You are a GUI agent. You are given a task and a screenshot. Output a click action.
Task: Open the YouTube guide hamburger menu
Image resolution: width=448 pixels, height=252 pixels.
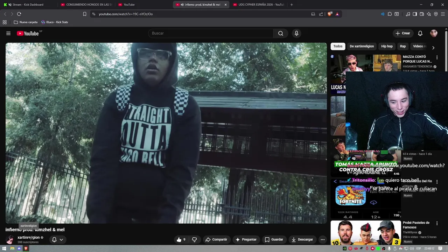pos(8,33)
